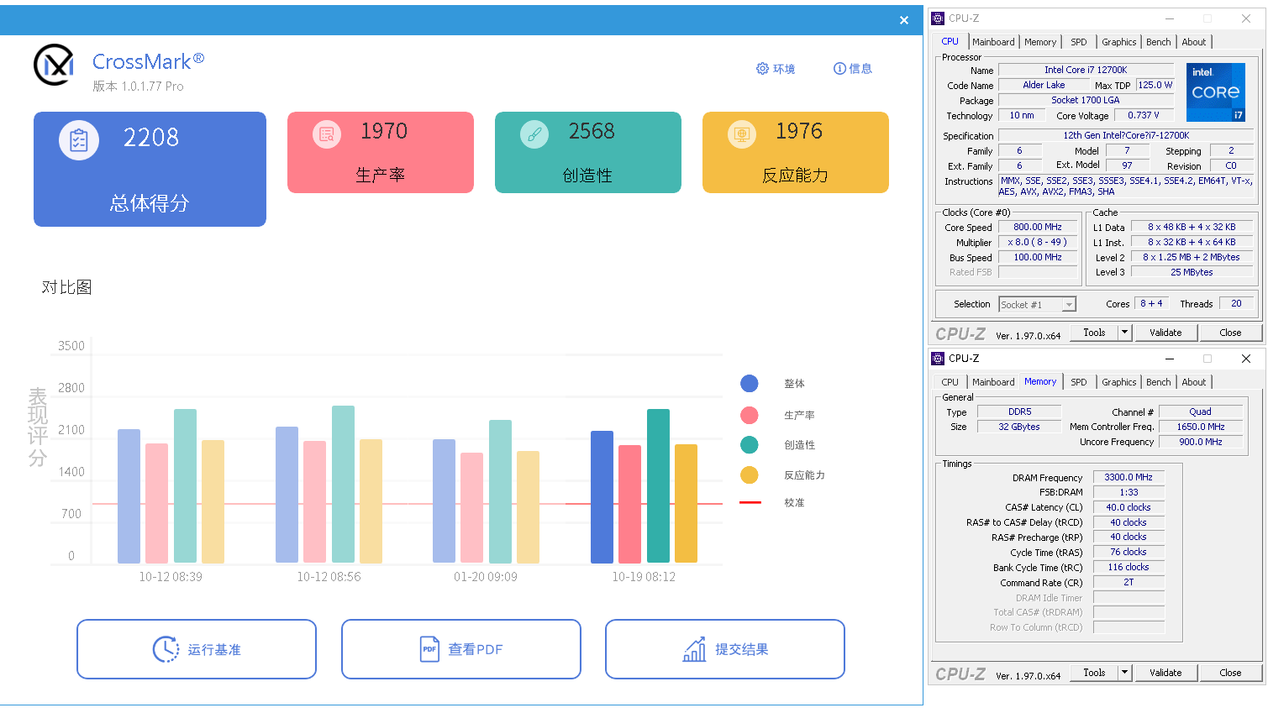
Task: Click the 10-12 08:56 chart date label
Action: [329, 577]
